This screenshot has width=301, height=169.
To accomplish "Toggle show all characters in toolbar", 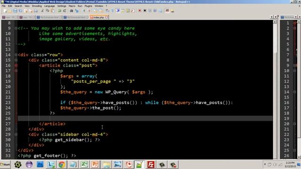I will click(x=112, y=11).
